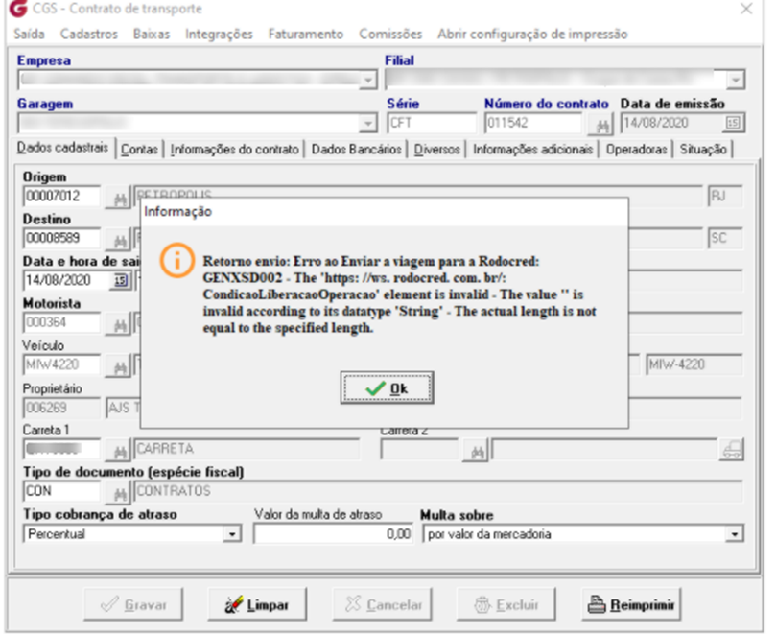The width and height of the screenshot is (776, 634).
Task: Click the Excluir button
Action: (x=506, y=604)
